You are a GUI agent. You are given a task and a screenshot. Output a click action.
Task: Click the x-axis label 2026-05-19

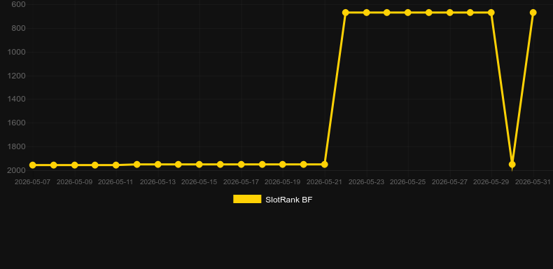pos(283,182)
